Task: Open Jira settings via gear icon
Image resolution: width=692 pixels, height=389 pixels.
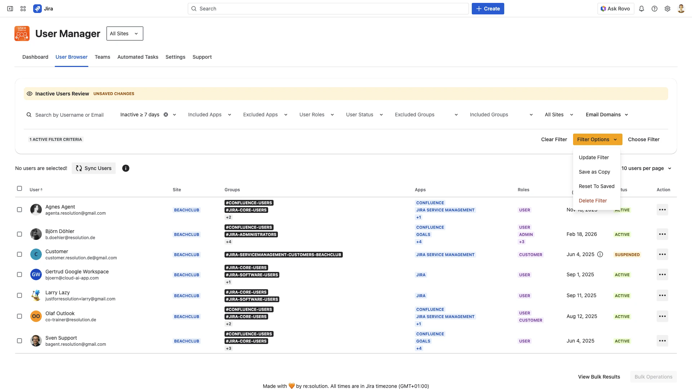Action: click(x=667, y=8)
